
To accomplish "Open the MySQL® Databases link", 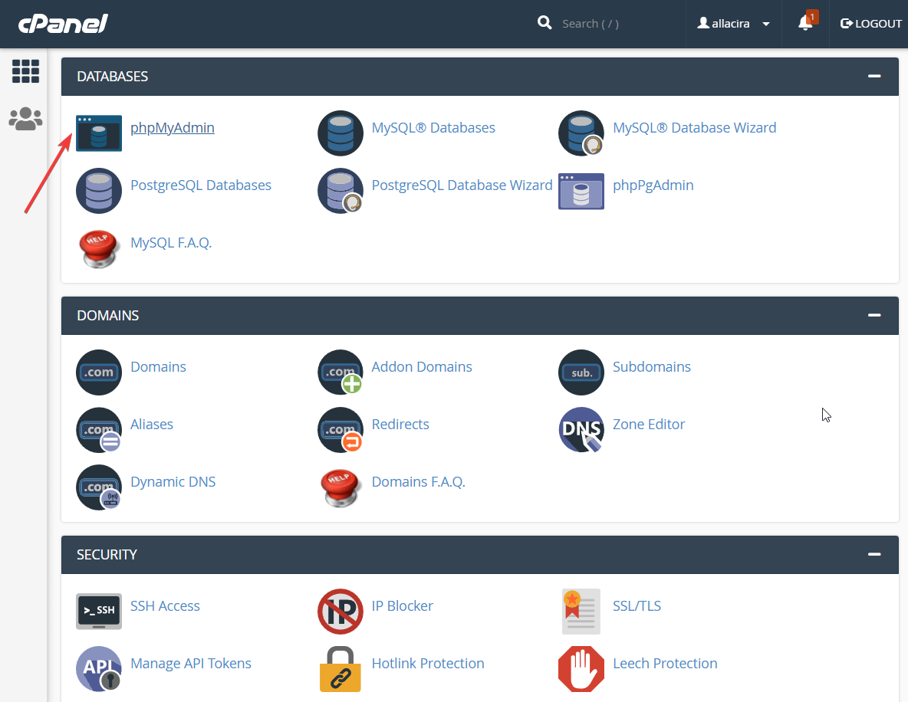I will (x=433, y=128).
